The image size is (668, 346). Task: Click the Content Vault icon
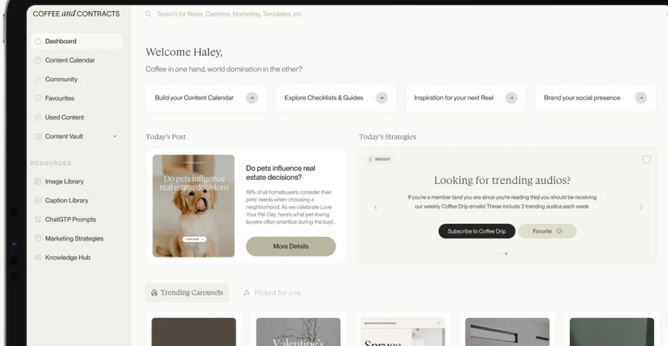(38, 137)
